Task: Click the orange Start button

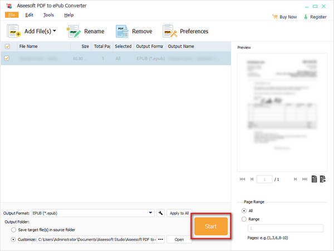Action: pyautogui.click(x=211, y=227)
